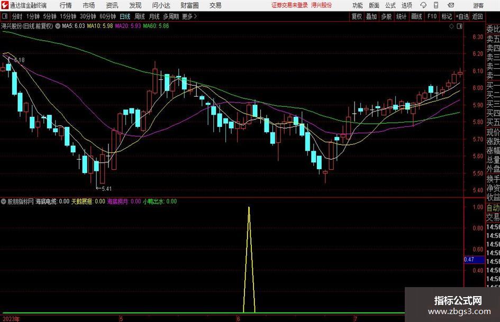This screenshot has height=322, width=500.
Task: Click the diamond icon above the chart
Action: [451, 26]
